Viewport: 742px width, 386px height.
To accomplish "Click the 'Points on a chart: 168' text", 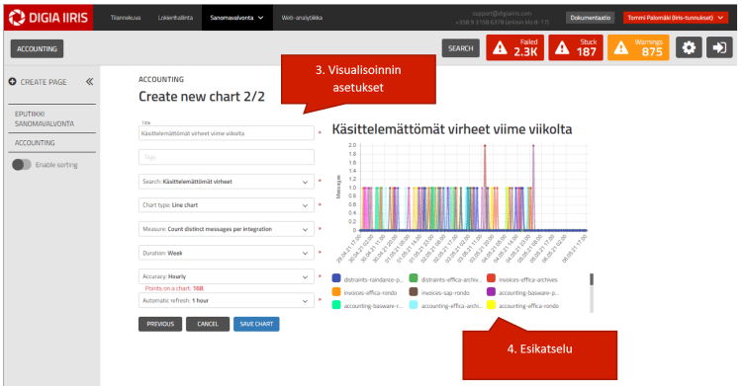I will 174,288.
